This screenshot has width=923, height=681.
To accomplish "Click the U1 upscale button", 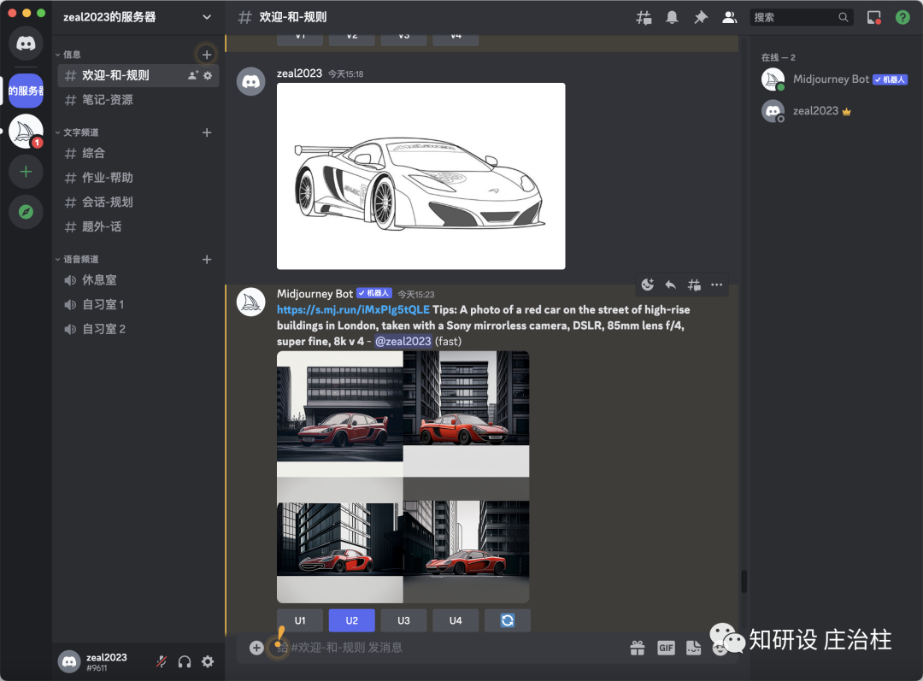I will tap(300, 620).
